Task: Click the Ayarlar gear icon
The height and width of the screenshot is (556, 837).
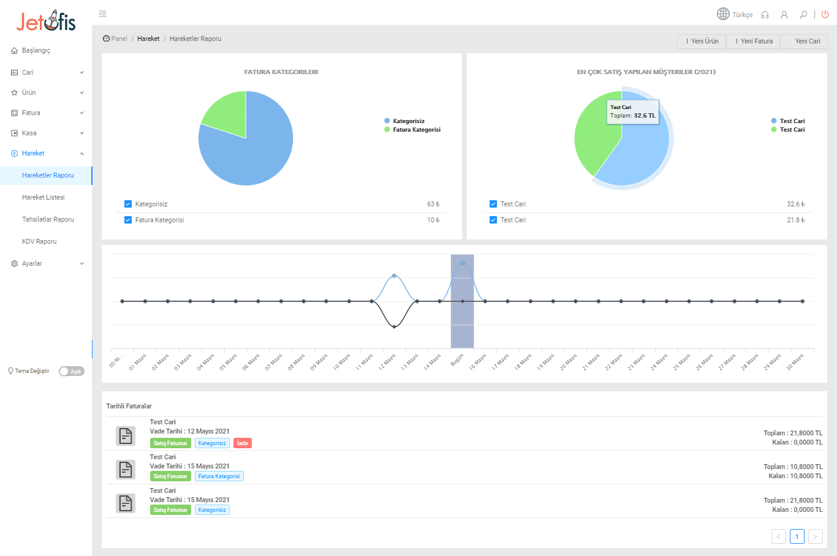Action: (14, 263)
